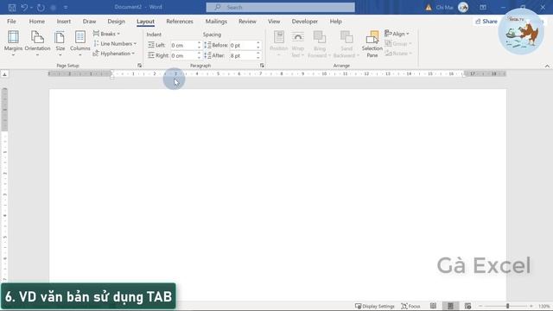
Task: Adjust Spacing Before with the spinner
Action: tap(258, 45)
